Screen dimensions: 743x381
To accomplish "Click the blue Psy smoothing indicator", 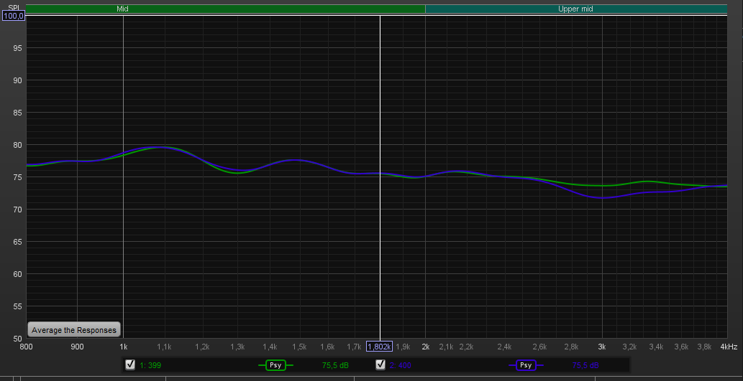I will click(x=526, y=365).
